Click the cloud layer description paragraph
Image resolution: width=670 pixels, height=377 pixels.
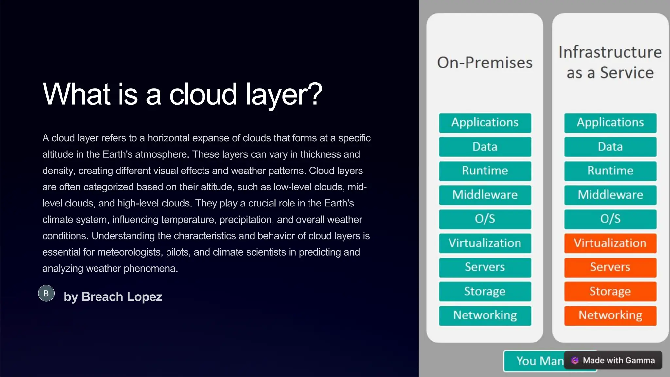click(206, 203)
